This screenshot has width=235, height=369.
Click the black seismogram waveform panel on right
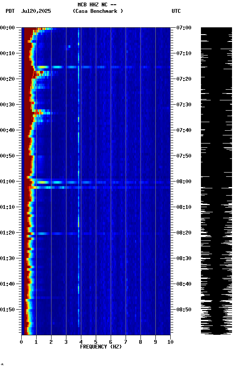216,181
